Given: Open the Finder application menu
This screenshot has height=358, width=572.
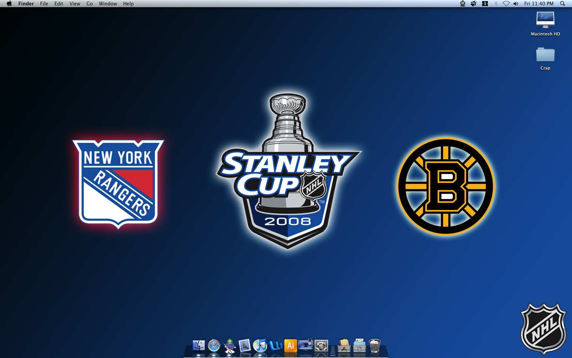Looking at the screenshot, I should (26, 4).
